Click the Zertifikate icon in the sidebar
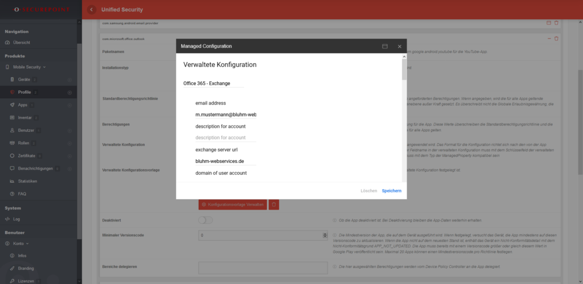Screen dimensions: 583x284 coord(13,156)
